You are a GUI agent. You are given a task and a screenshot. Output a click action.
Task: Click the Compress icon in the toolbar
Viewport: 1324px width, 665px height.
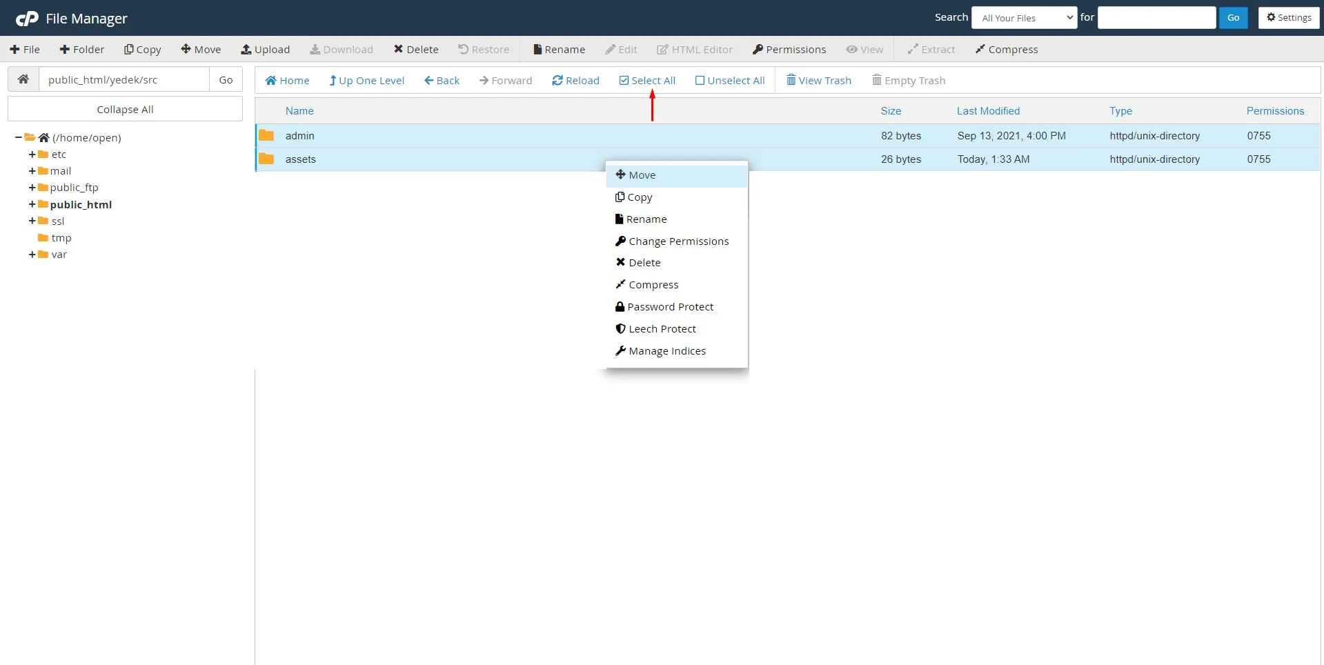(980, 50)
